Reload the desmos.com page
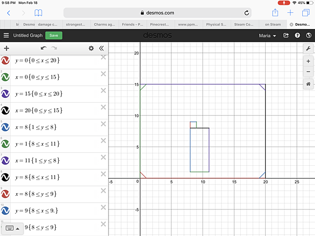Viewport: 315px width, 236px height. pos(247,13)
